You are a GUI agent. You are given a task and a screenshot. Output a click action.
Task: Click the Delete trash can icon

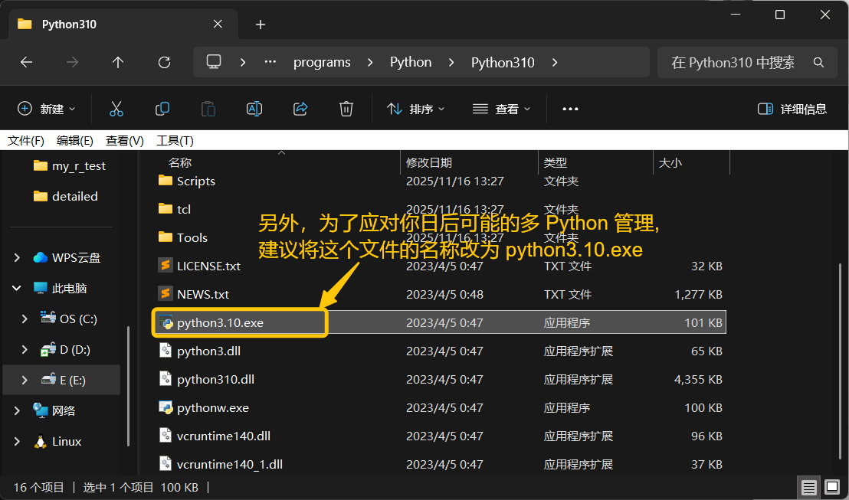[x=346, y=109]
